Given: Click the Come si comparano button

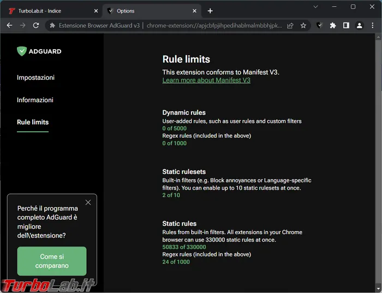Looking at the screenshot, I should click(x=52, y=261).
